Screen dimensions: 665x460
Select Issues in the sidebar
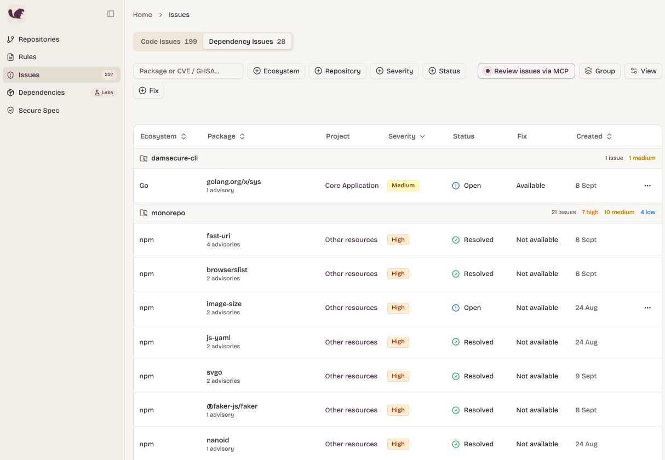tap(61, 75)
